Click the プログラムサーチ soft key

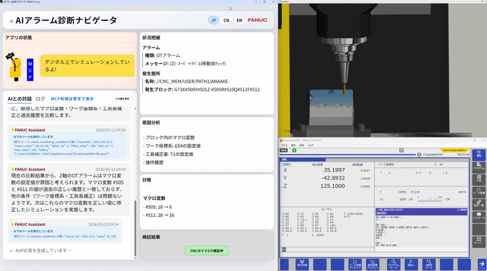coord(394,264)
